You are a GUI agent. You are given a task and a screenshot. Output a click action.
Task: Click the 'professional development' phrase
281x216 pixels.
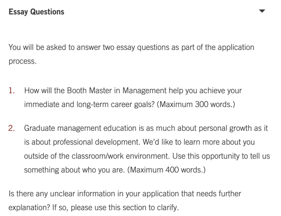coord(96,142)
